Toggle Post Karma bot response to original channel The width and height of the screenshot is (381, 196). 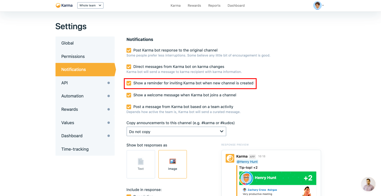129,50
